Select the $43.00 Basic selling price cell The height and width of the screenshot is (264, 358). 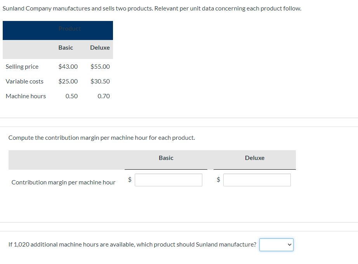click(68, 67)
